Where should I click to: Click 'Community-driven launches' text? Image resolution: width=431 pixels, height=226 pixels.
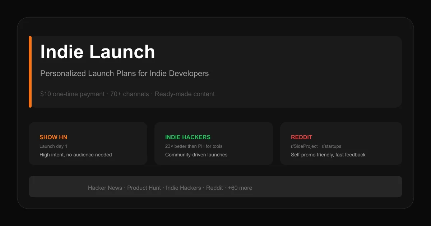coord(196,155)
